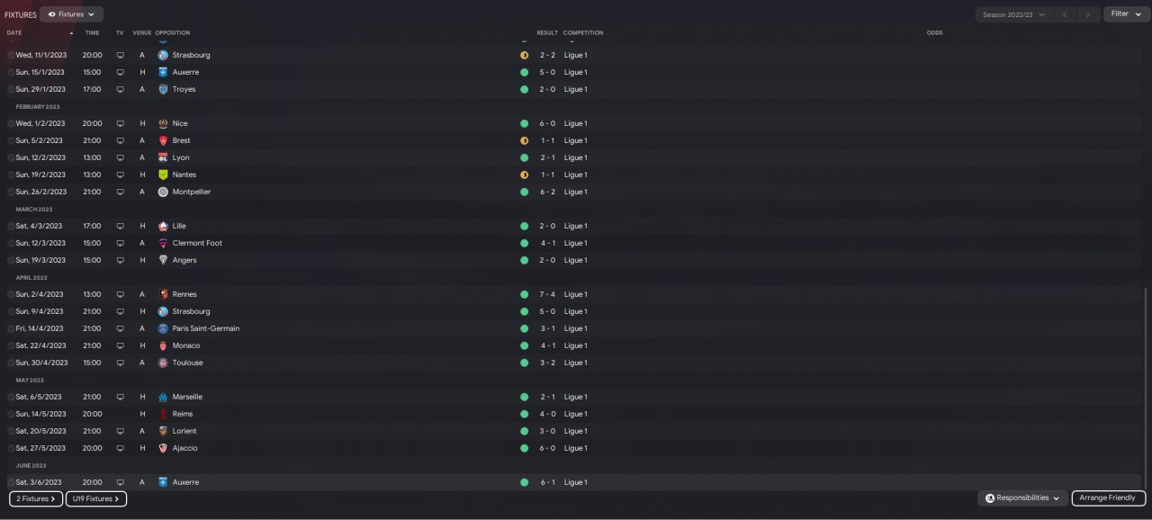
Task: Sort fixtures by the Date column header
Action: tap(14, 32)
